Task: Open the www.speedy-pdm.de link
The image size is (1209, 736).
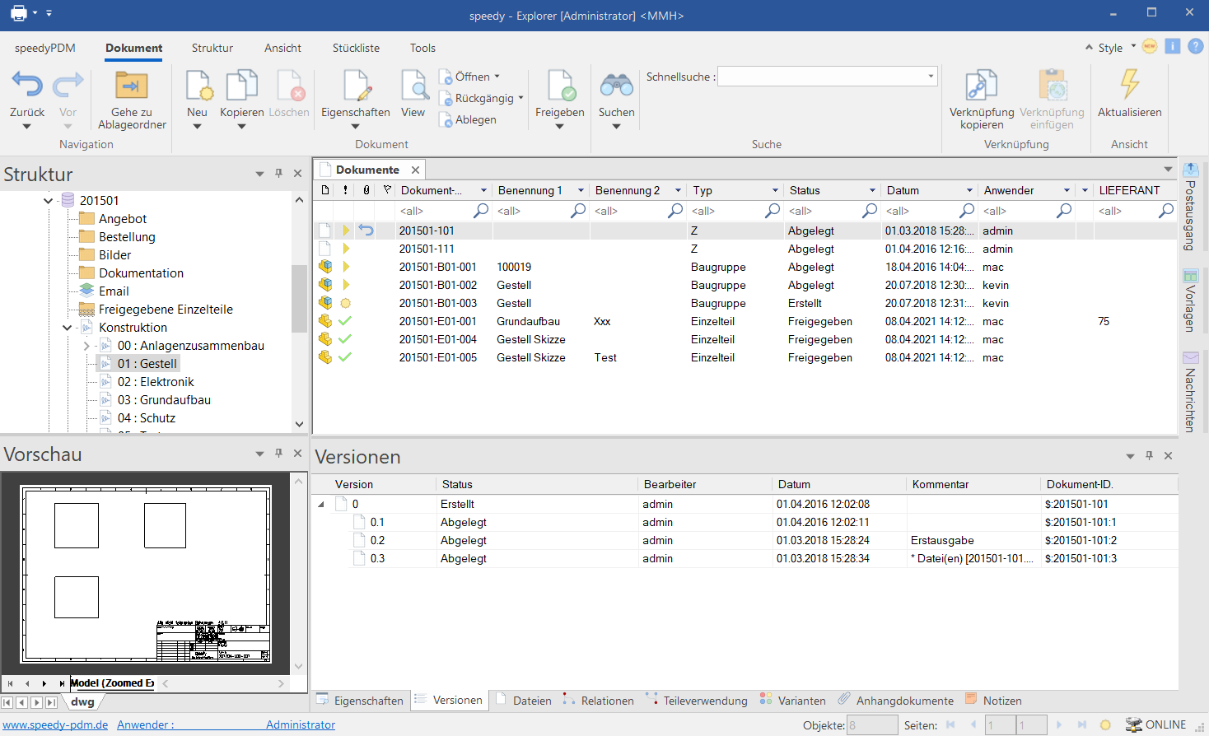Action: click(x=55, y=724)
